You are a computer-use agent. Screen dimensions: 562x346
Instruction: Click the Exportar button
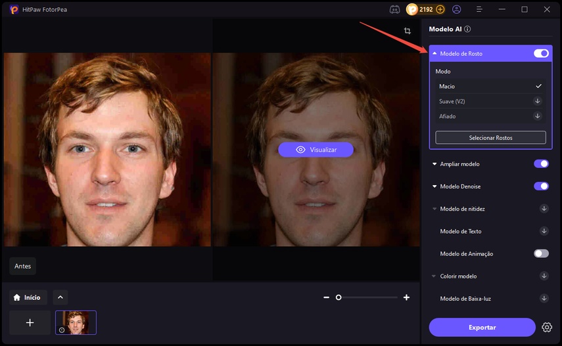pyautogui.click(x=482, y=328)
